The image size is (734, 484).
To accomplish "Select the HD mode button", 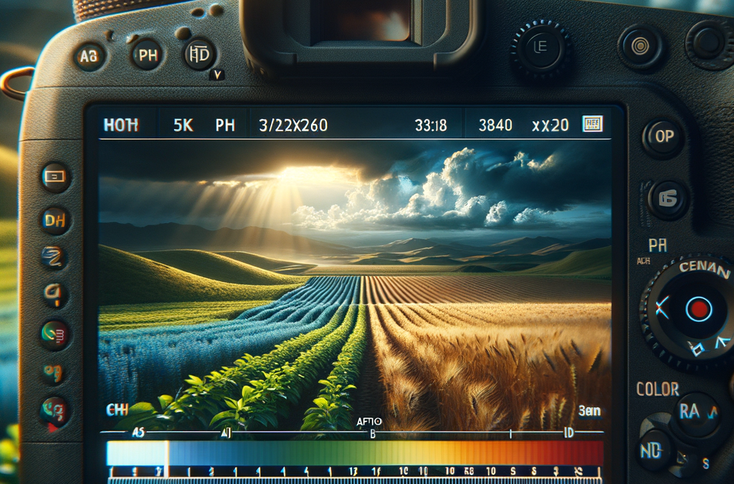I will click(x=199, y=54).
